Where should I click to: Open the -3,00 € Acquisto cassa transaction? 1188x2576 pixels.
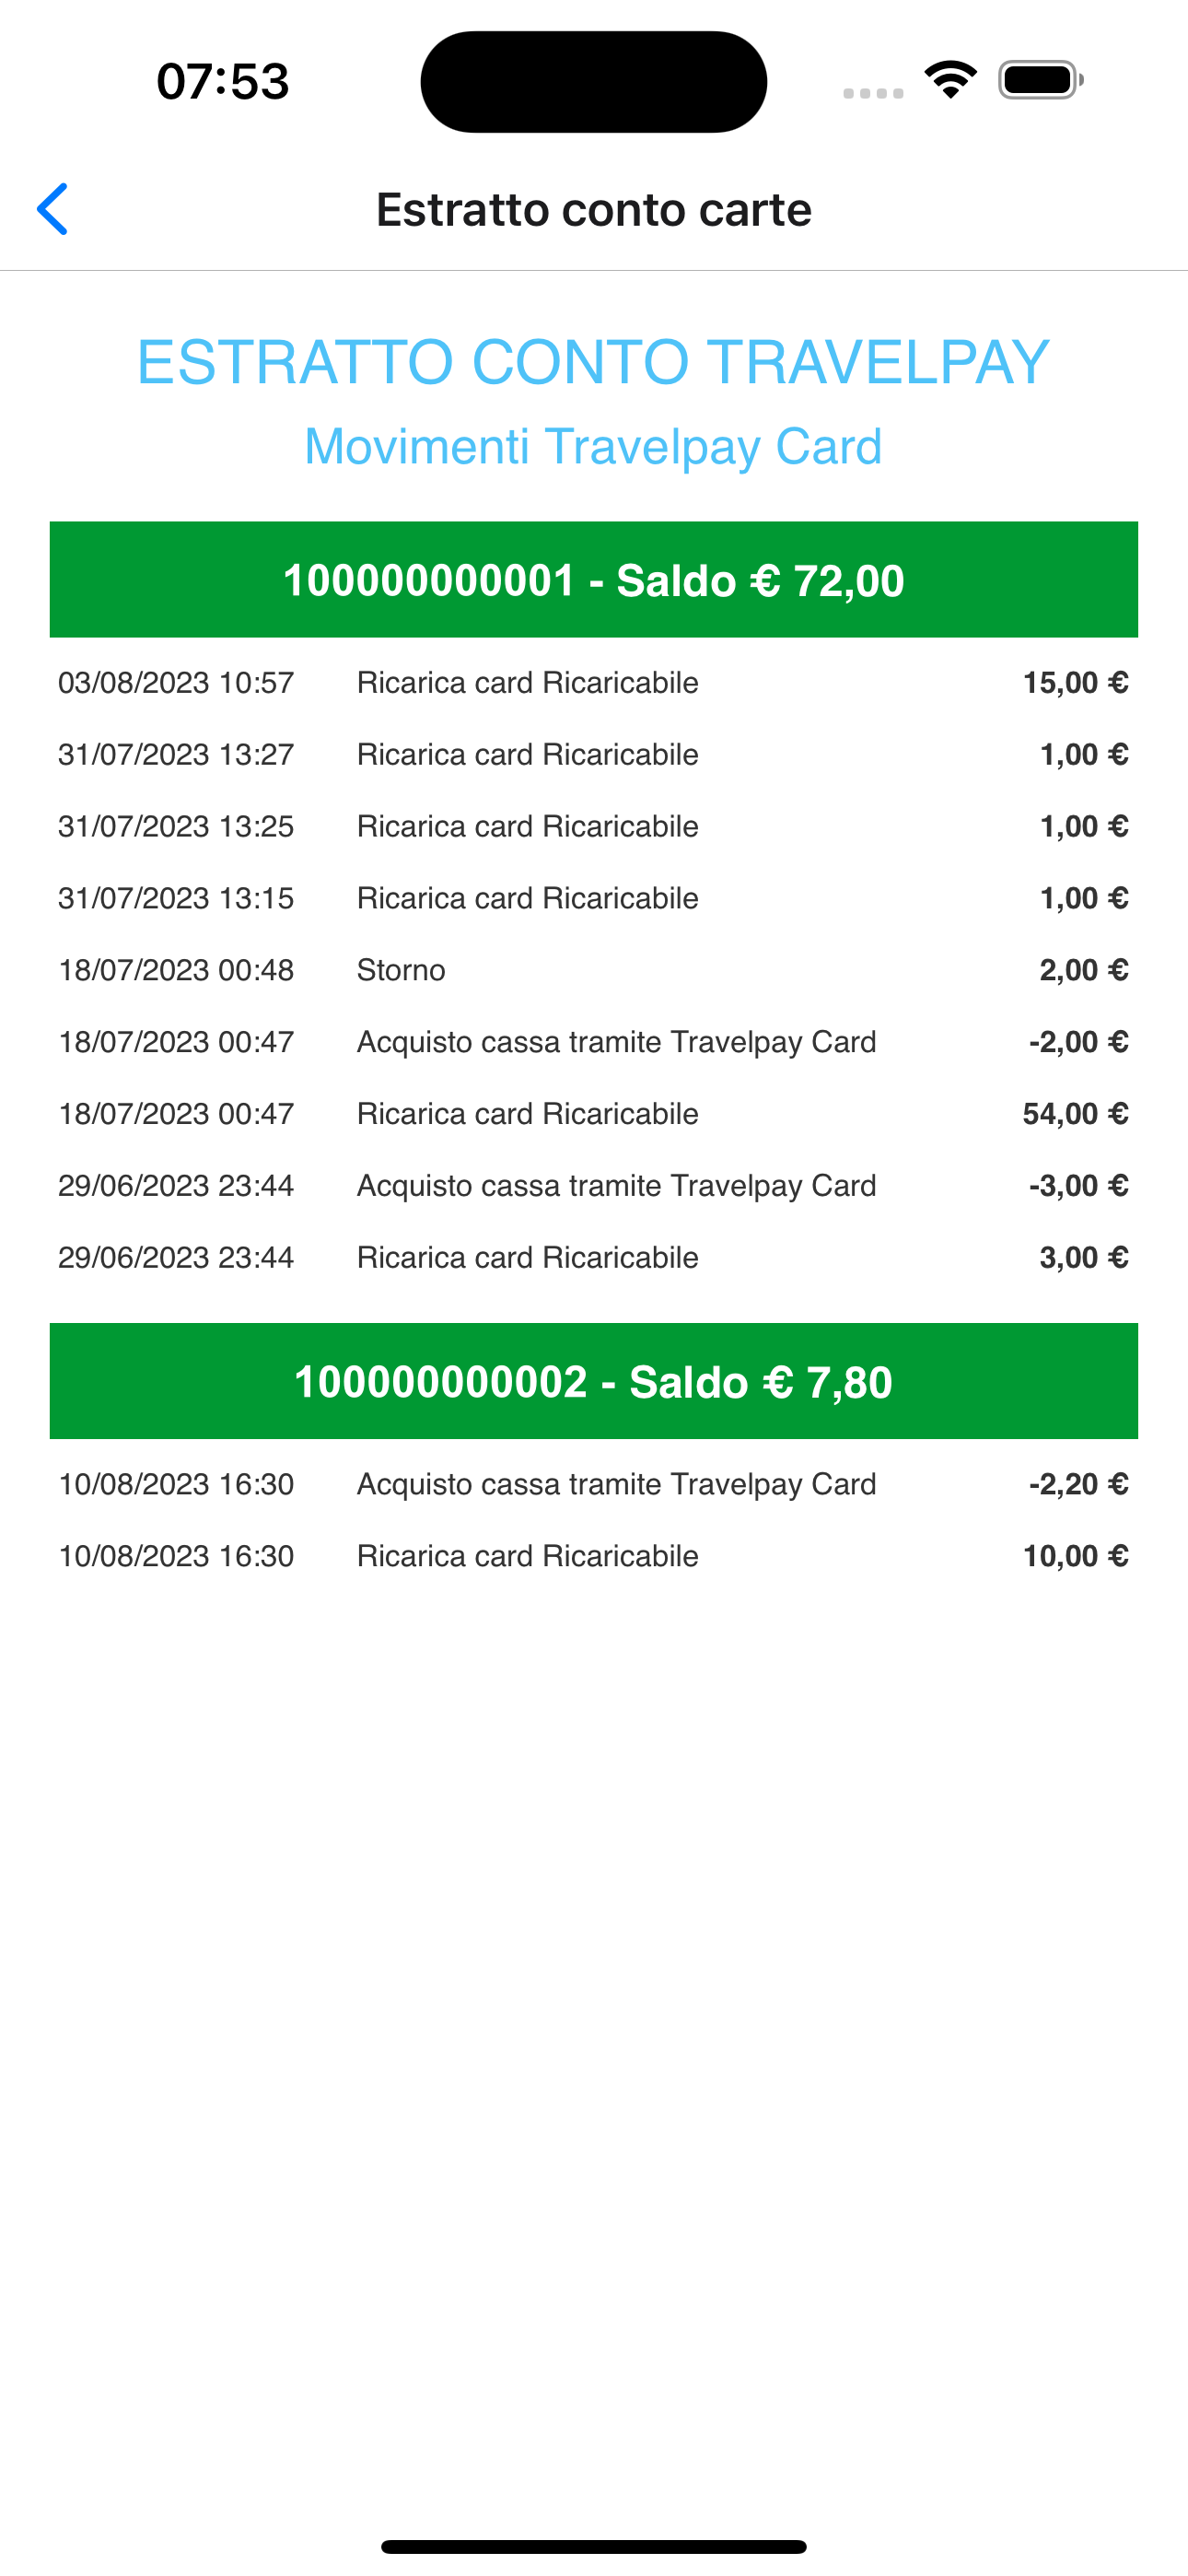pos(594,1187)
